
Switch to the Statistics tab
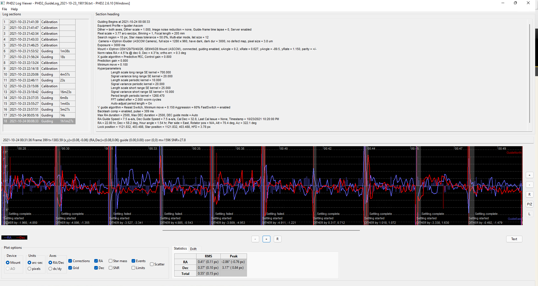(180, 248)
